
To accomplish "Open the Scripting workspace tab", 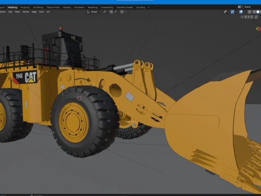I will coord(141,8).
